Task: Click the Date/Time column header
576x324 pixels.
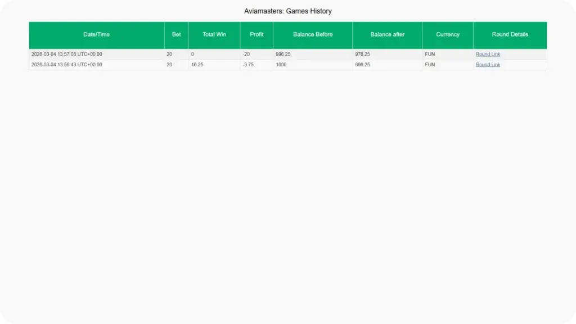Action: click(96, 34)
